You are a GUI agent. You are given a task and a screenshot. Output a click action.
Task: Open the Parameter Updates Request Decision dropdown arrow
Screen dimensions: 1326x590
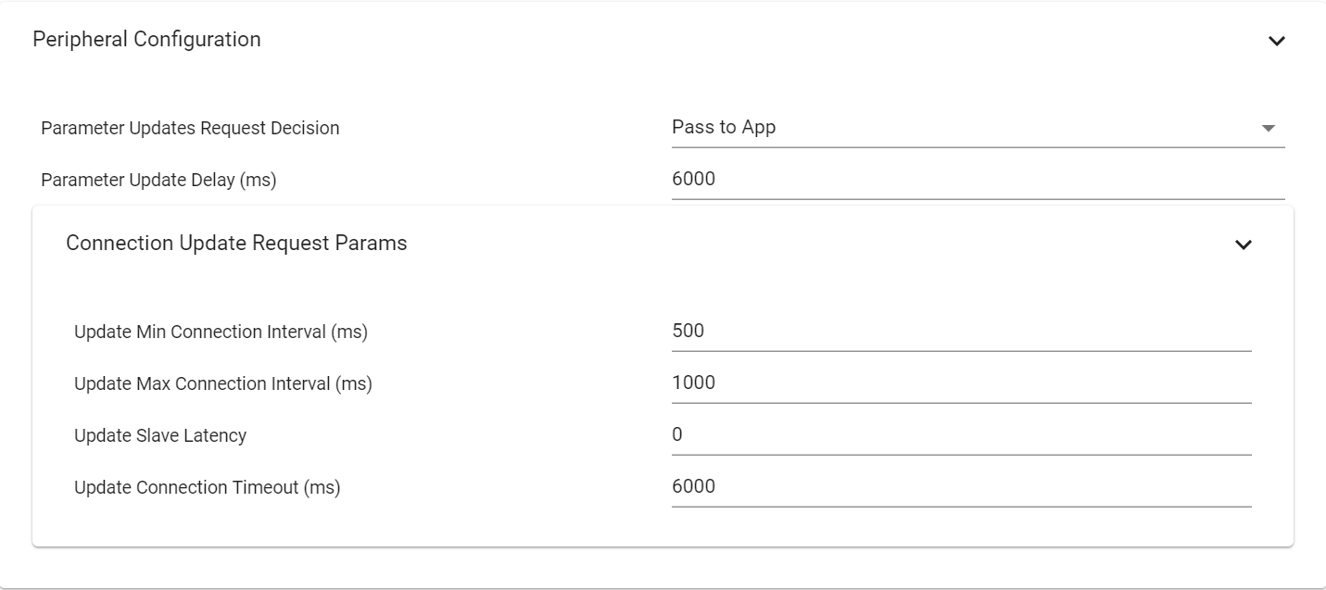click(x=1269, y=128)
